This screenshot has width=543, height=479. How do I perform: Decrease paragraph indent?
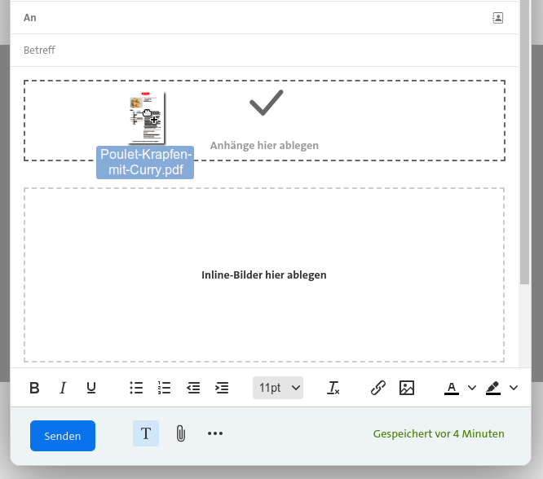pyautogui.click(x=193, y=388)
